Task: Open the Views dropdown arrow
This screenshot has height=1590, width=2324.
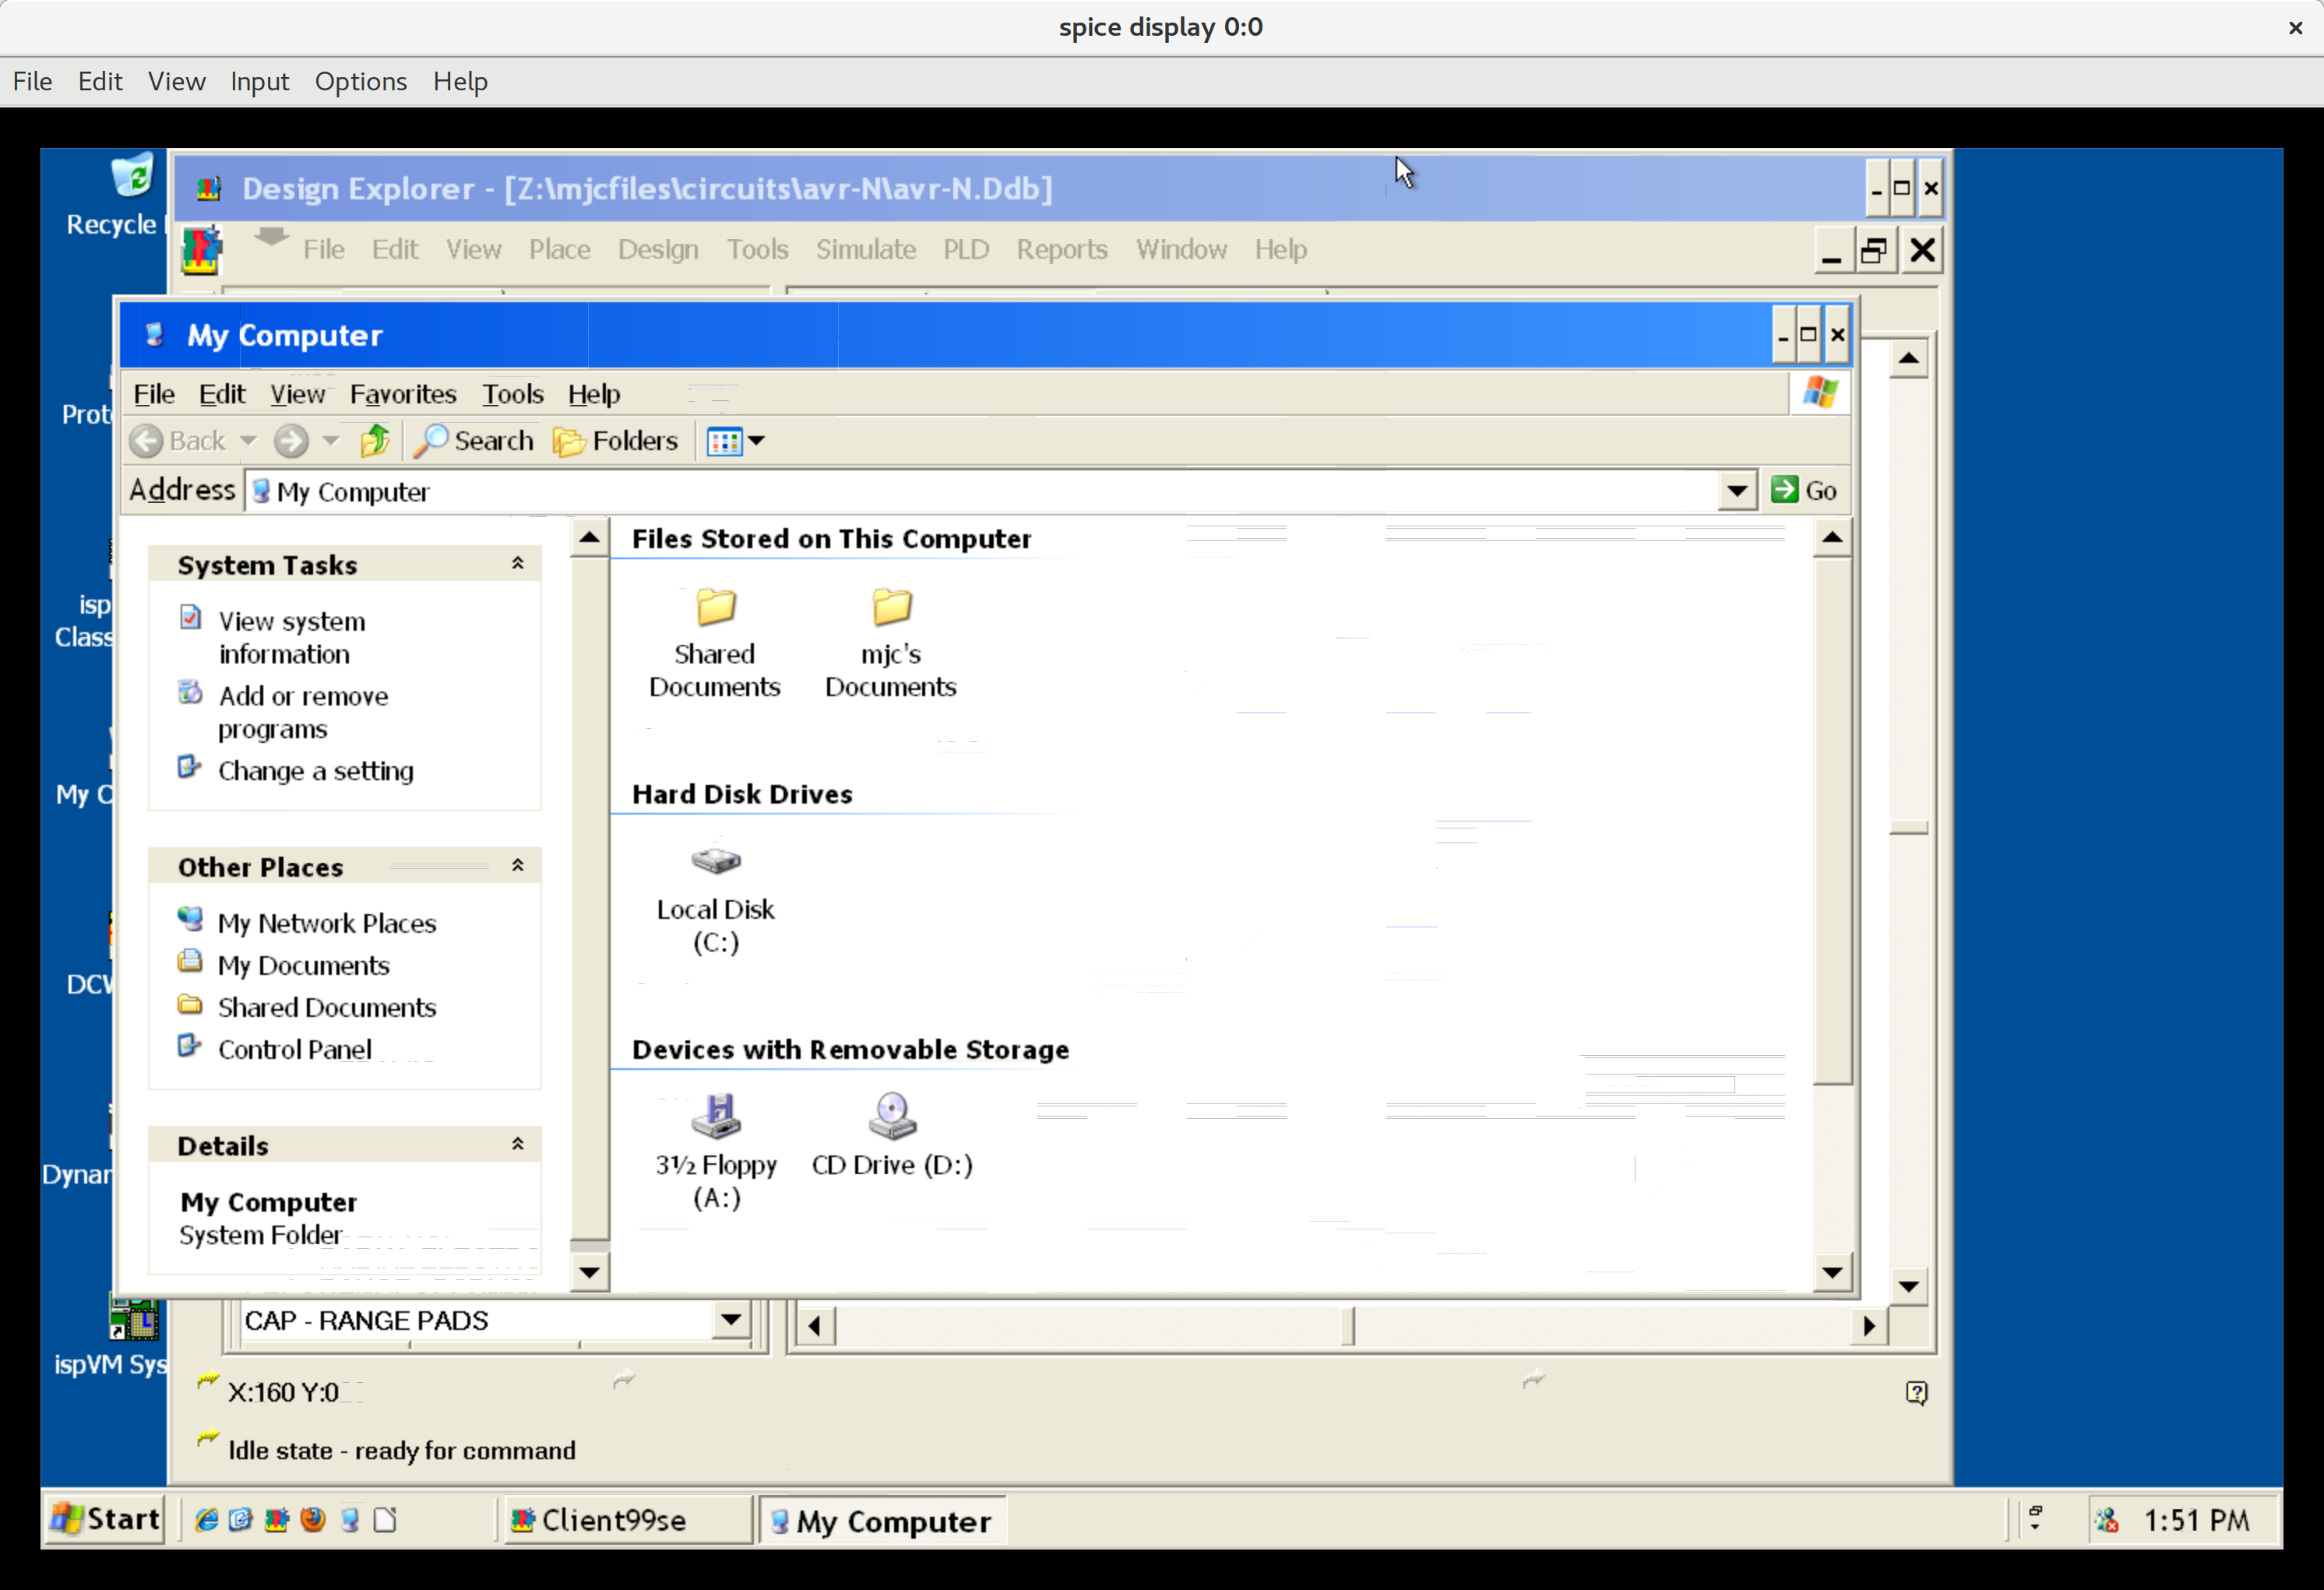Action: (x=757, y=440)
